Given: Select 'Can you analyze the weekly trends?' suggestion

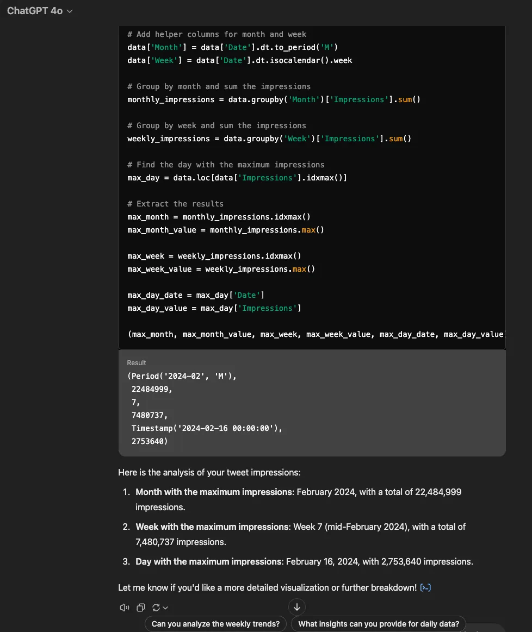Looking at the screenshot, I should [215, 623].
